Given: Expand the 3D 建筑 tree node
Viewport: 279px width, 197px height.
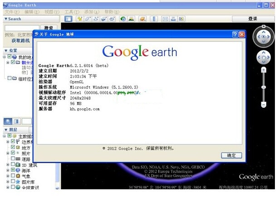Looking at the screenshot, I should click(x=8, y=165).
